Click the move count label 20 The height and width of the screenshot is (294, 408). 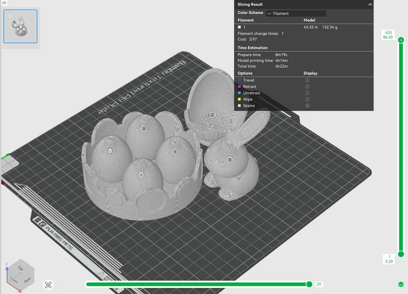pos(319,284)
